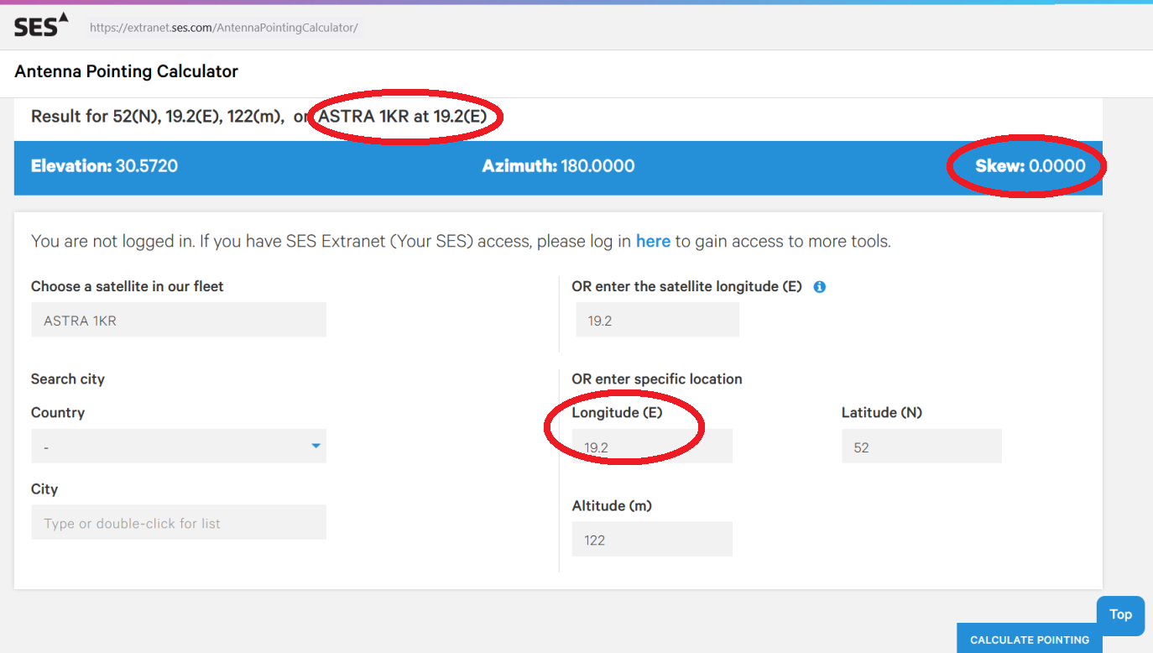Click the 'You are not logged in' message
Image resolution: width=1153 pixels, height=653 pixels.
tap(331, 242)
